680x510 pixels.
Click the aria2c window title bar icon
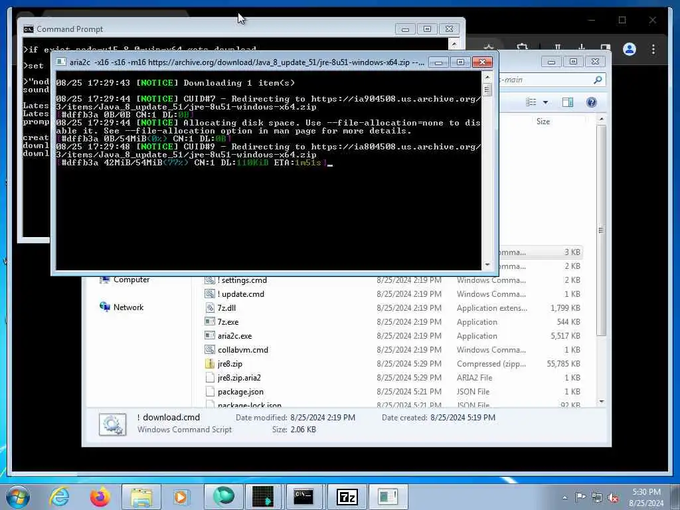61,62
